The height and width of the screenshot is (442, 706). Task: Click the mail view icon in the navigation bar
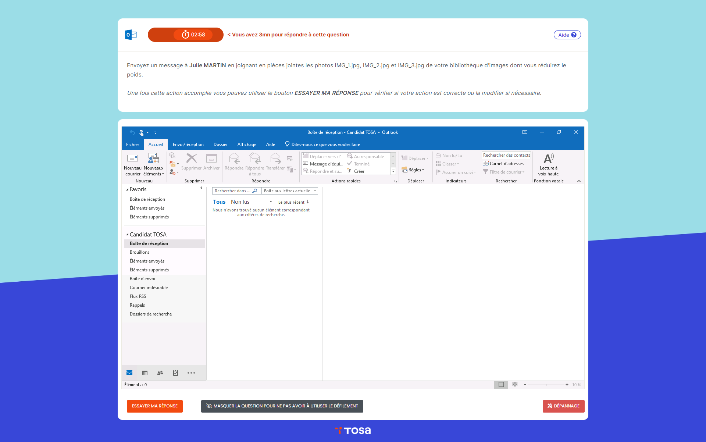[129, 373]
